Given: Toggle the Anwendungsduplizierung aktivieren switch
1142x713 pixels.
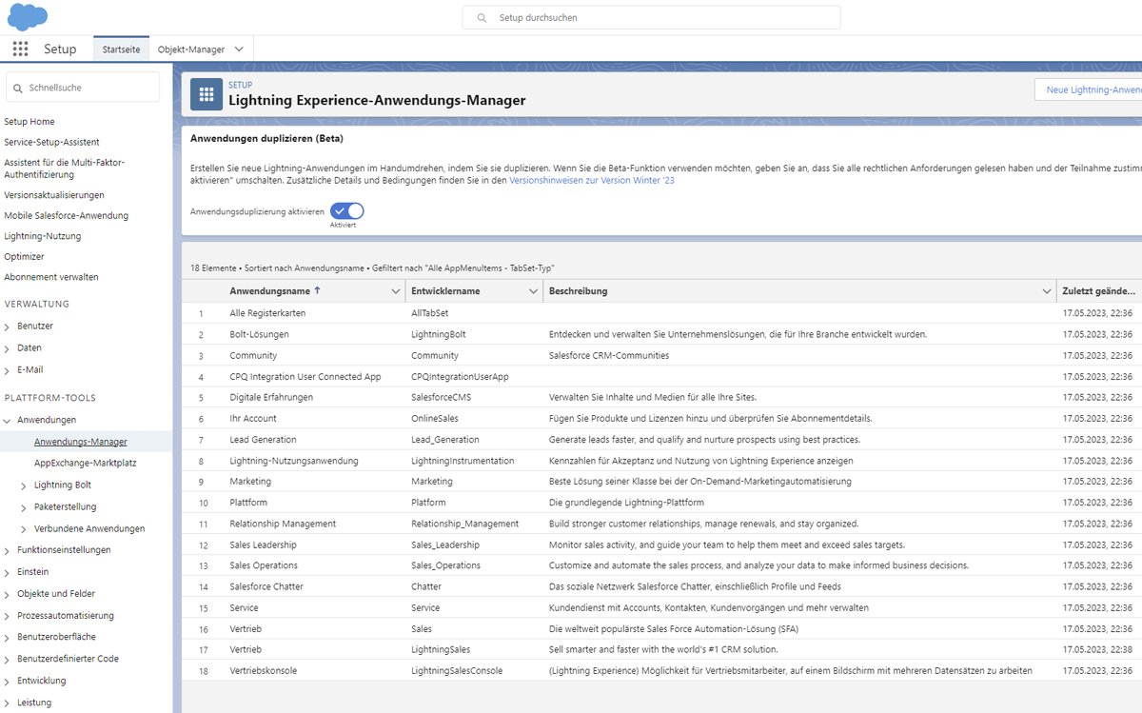Looking at the screenshot, I should (x=347, y=211).
